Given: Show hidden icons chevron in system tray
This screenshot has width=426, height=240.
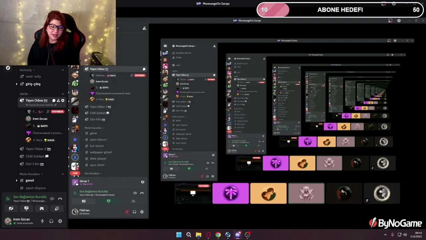Looking at the screenshot, I should pyautogui.click(x=385, y=235).
